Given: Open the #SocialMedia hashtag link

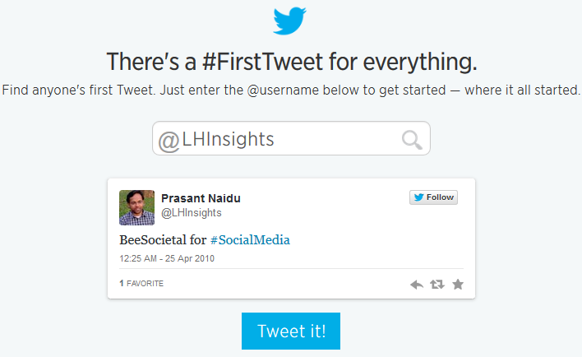Looking at the screenshot, I should 250,240.
